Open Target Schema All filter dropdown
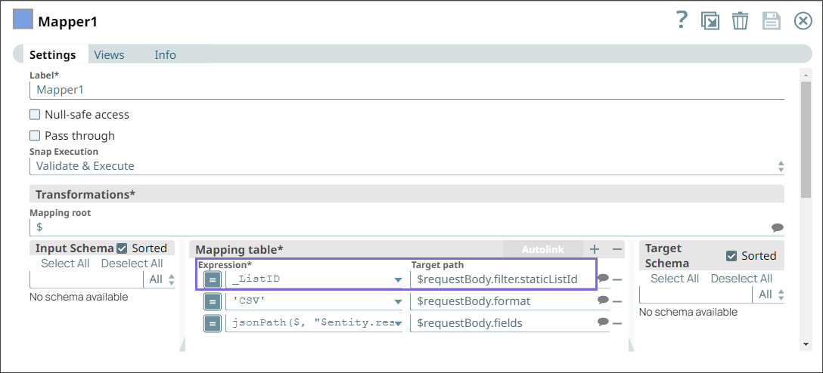This screenshot has width=823, height=373. click(x=769, y=295)
